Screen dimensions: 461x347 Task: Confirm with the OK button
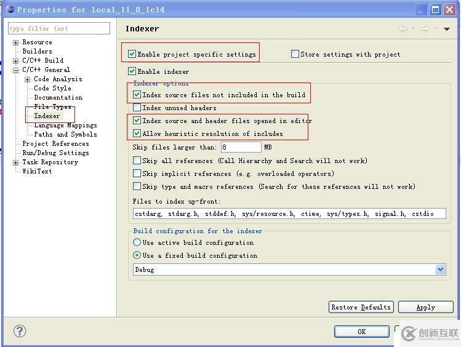362,332
